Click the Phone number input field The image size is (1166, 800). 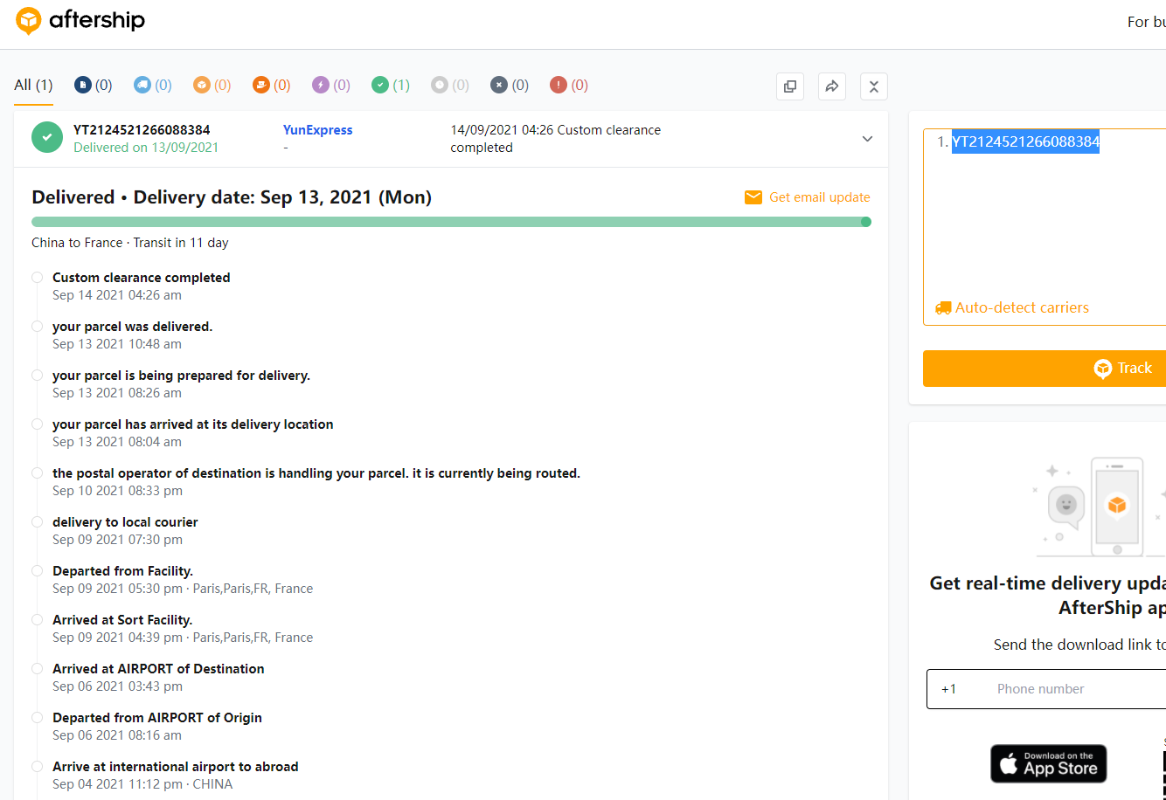[1075, 689]
